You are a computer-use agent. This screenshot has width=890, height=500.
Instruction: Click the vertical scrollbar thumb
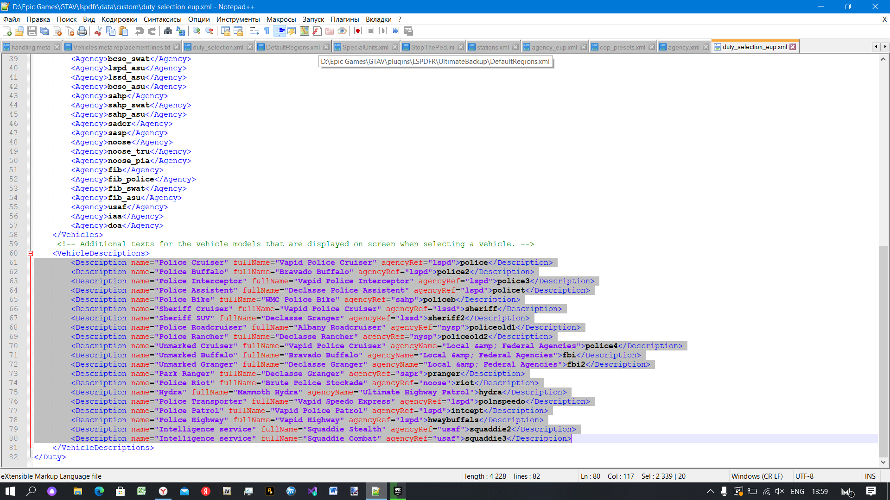(883, 352)
